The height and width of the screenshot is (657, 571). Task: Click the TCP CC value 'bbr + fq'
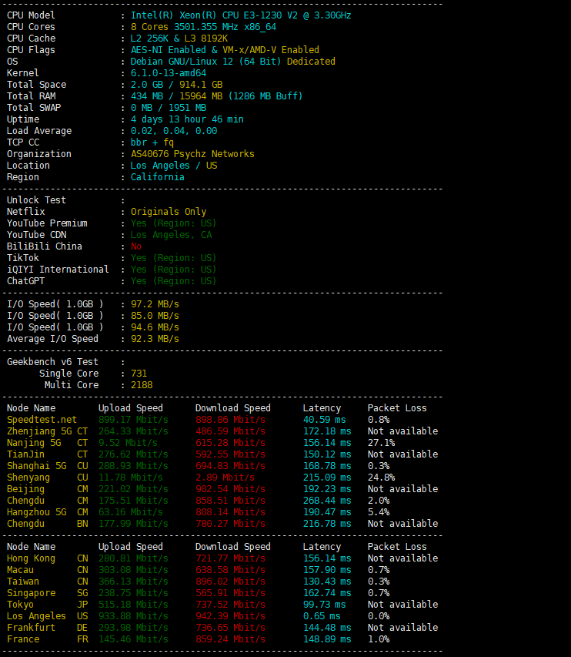(152, 142)
